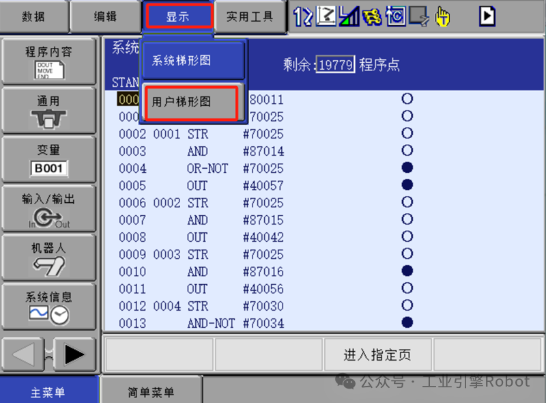This screenshot has width=546, height=403.
Task: Click the remaining steps field 19779
Action: click(x=336, y=64)
